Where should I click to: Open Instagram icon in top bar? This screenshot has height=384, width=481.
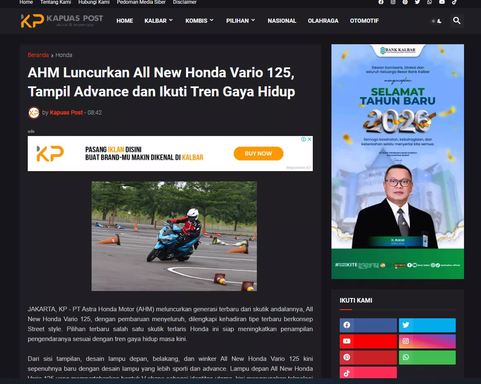(x=393, y=2)
